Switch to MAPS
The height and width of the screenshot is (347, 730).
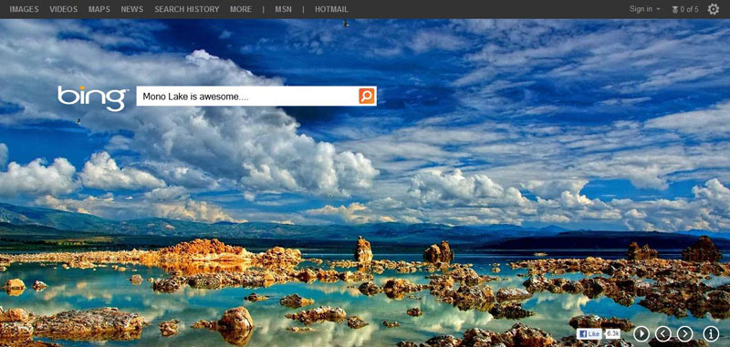click(x=99, y=9)
